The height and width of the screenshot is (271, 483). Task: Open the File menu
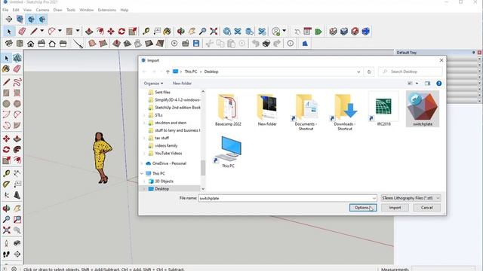pyautogui.click(x=5, y=10)
